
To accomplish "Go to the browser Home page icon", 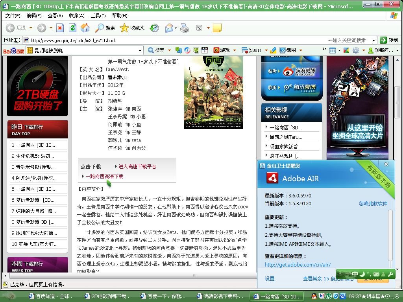I will click(85, 28).
